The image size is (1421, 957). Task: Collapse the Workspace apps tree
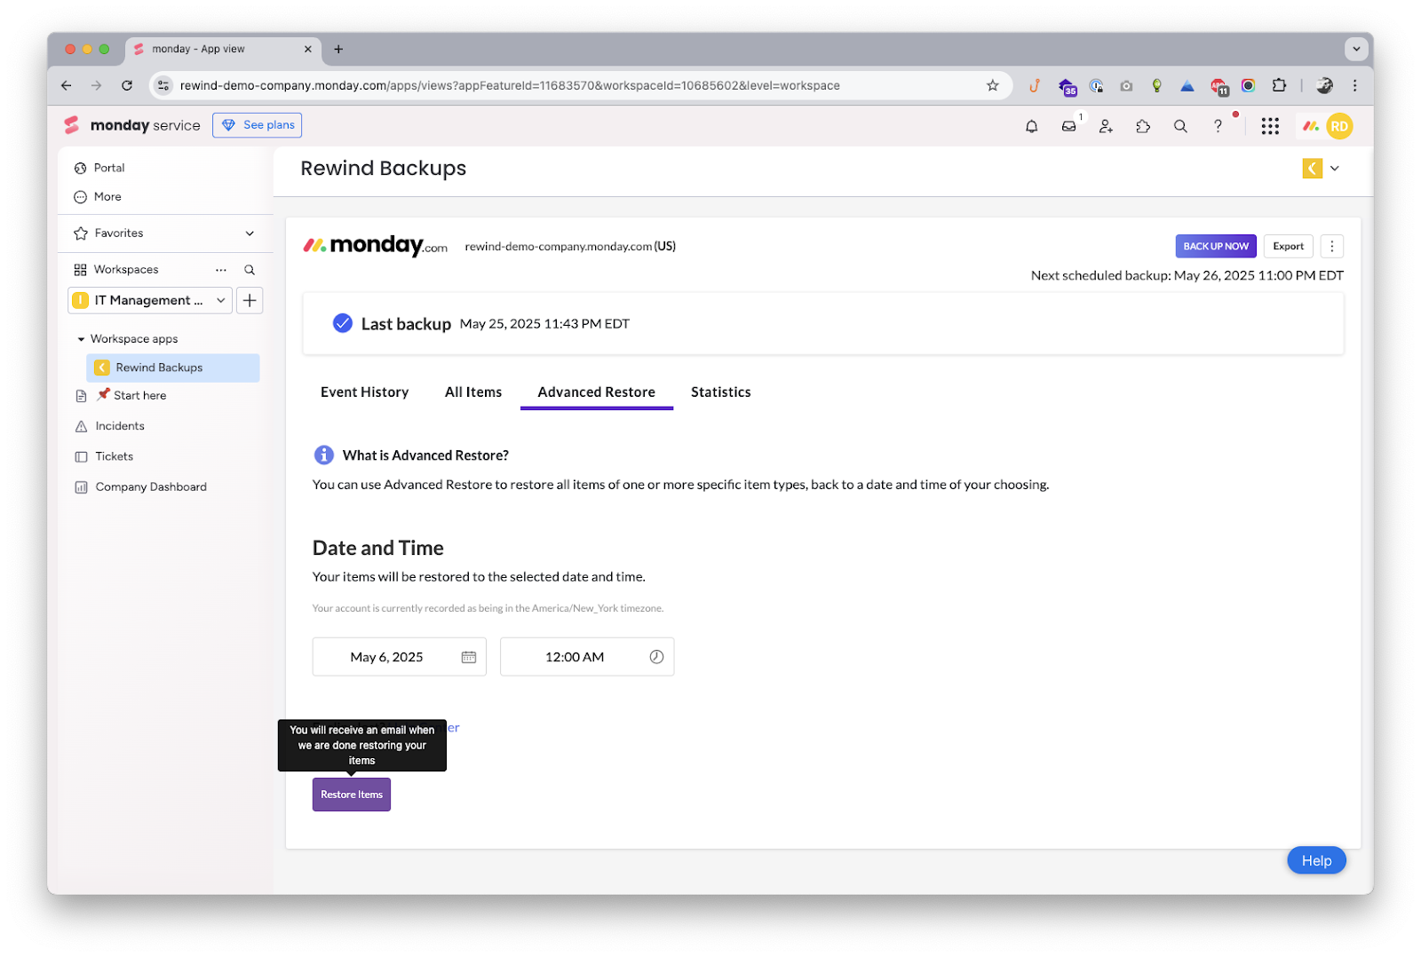point(81,339)
